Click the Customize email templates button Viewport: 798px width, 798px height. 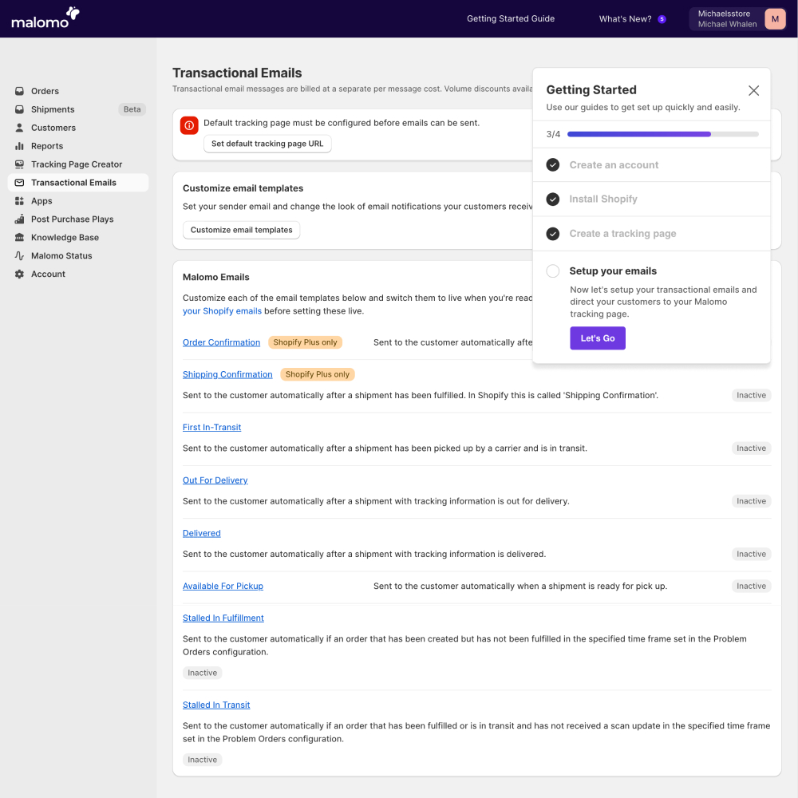(241, 230)
